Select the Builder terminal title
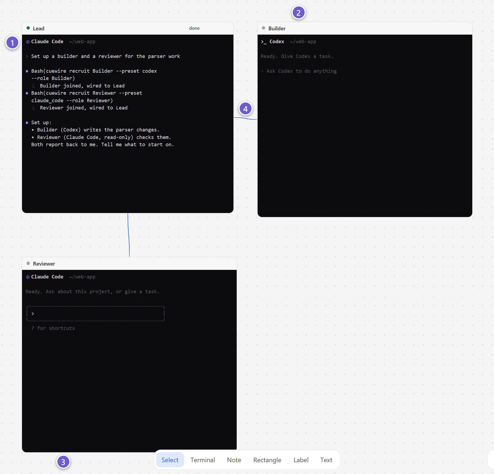This screenshot has height=474, width=494. coord(277,28)
